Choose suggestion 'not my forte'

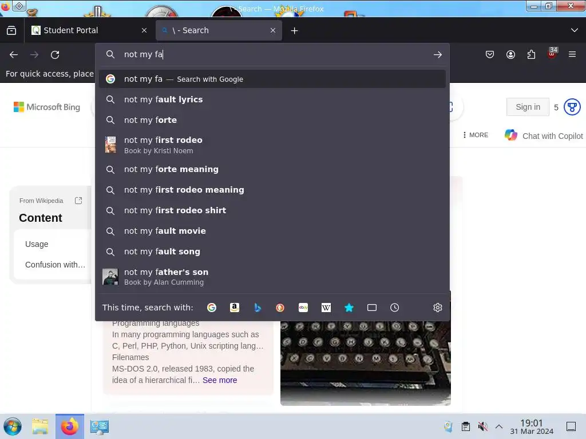(272, 120)
